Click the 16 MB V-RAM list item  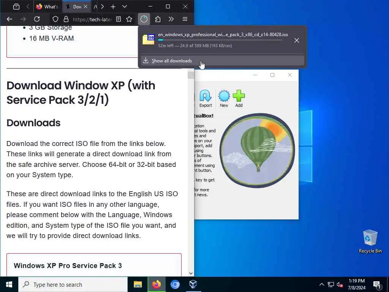click(x=51, y=38)
